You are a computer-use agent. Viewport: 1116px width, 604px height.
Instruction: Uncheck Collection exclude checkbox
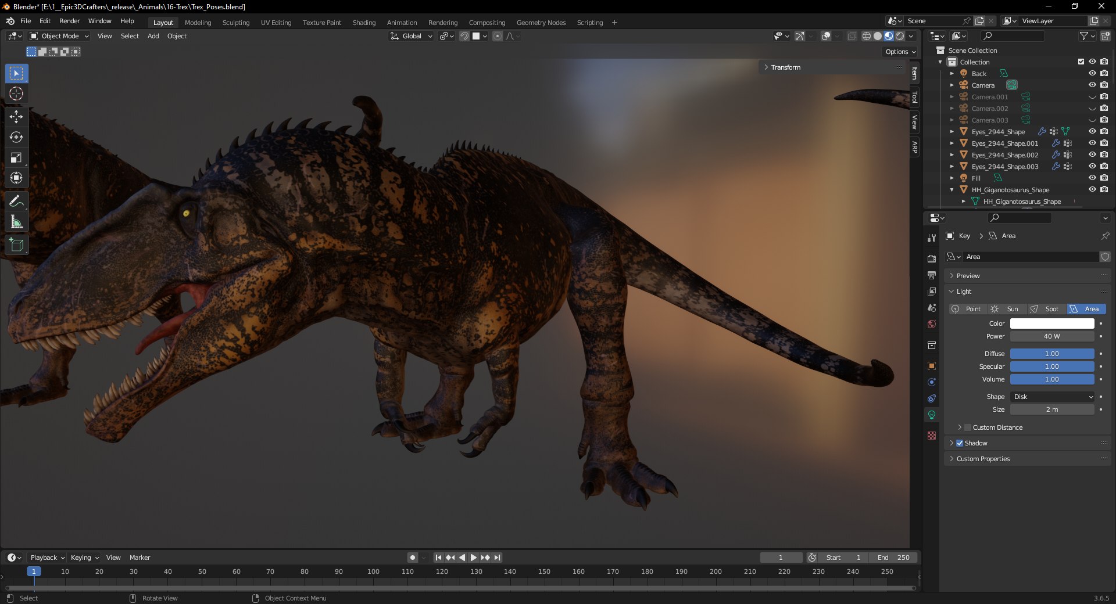(1081, 62)
